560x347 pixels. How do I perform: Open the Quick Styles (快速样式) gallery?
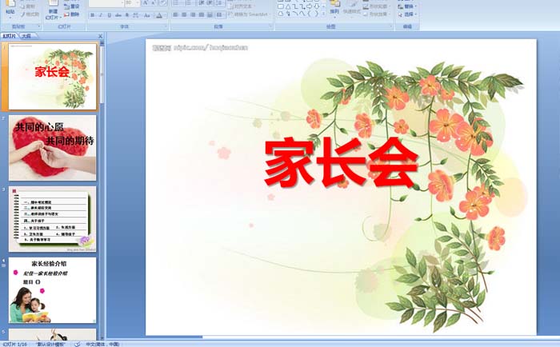pyautogui.click(x=352, y=10)
